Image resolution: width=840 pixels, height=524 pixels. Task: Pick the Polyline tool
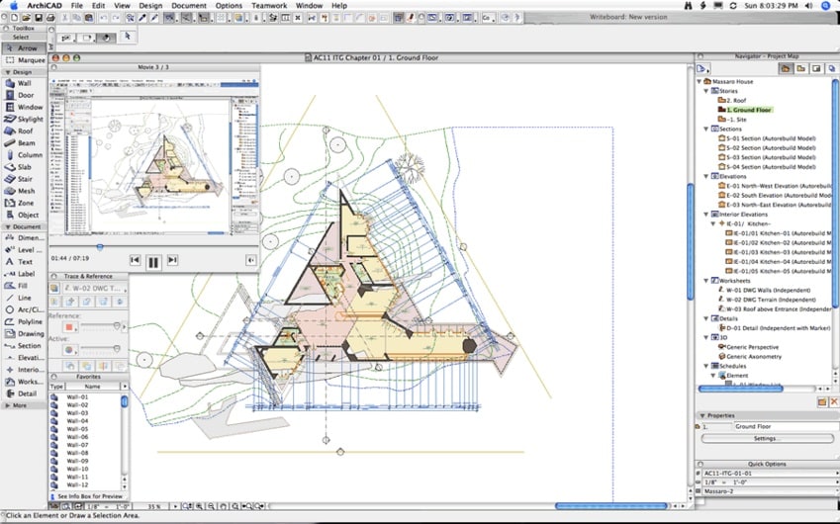click(24, 321)
